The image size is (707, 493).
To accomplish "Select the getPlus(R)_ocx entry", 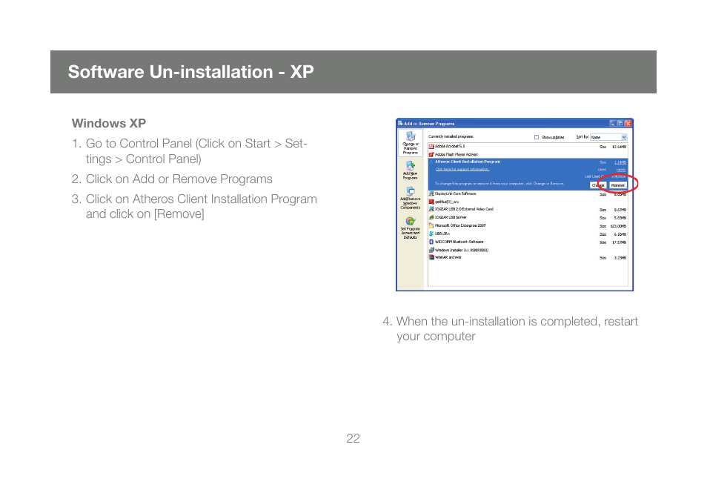I will [x=528, y=202].
